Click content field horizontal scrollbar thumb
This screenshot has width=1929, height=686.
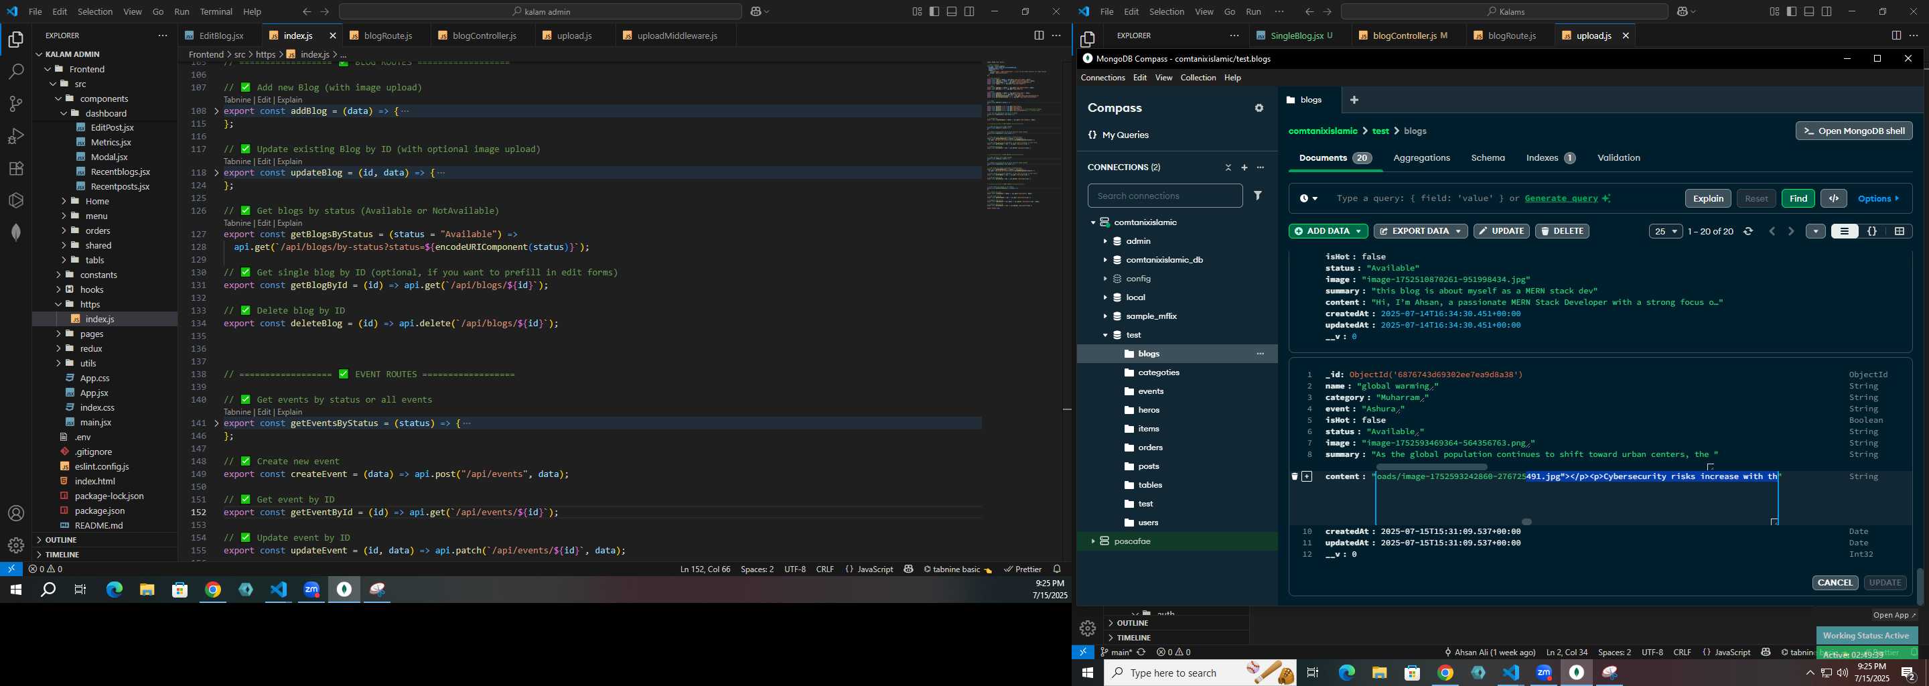(1526, 522)
